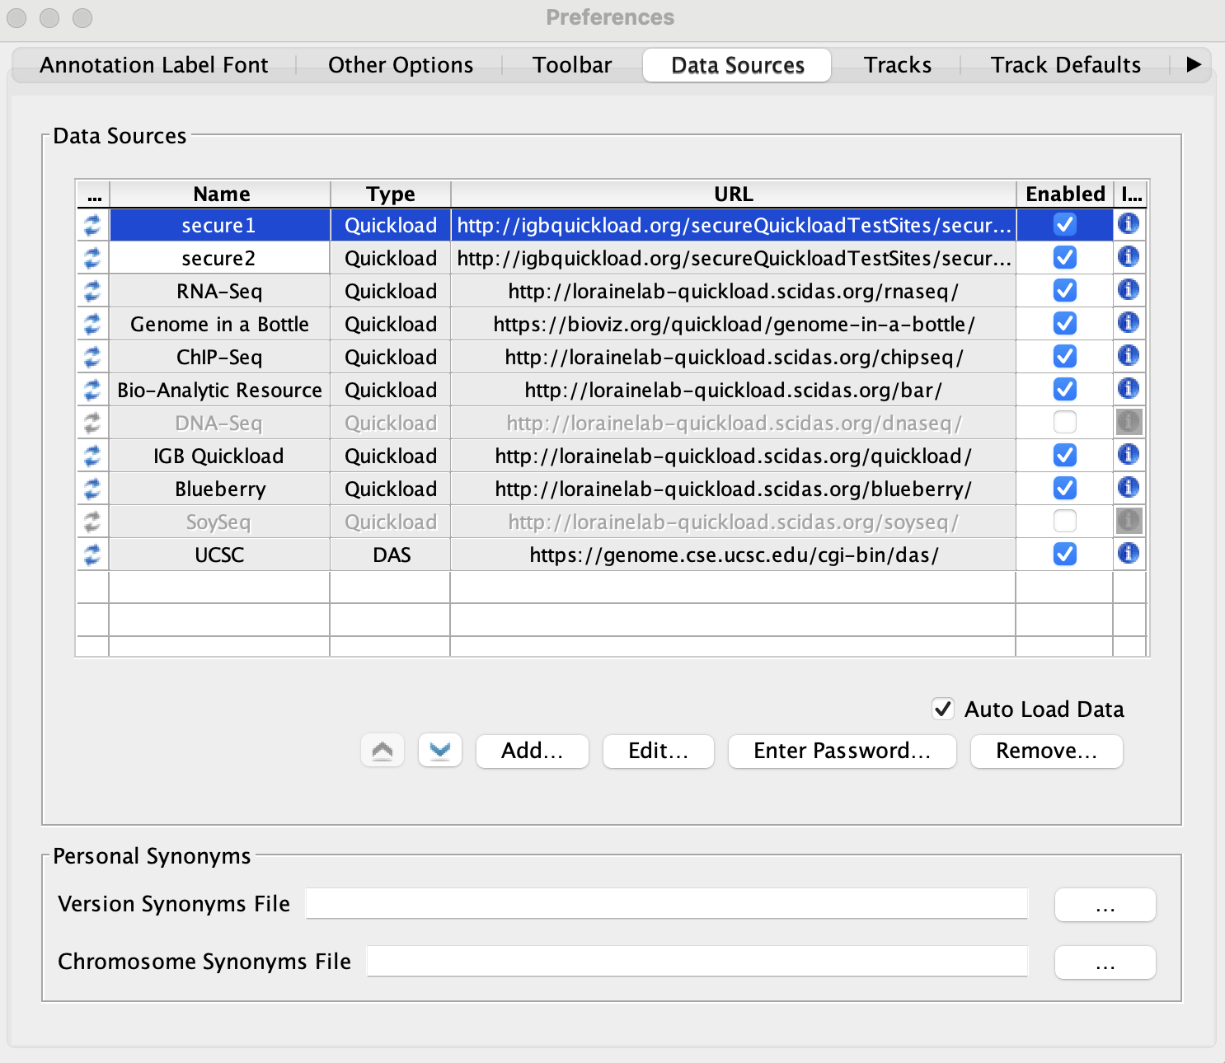This screenshot has width=1225, height=1063.
Task: Refresh the Genome in a Bottle source
Action: [92, 324]
